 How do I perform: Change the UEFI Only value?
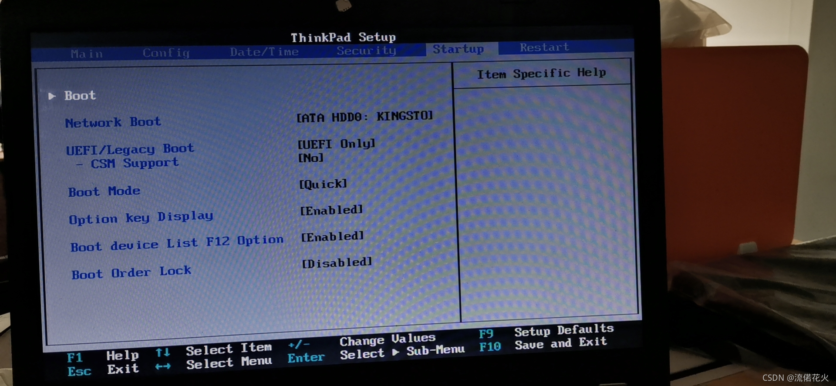(x=336, y=144)
